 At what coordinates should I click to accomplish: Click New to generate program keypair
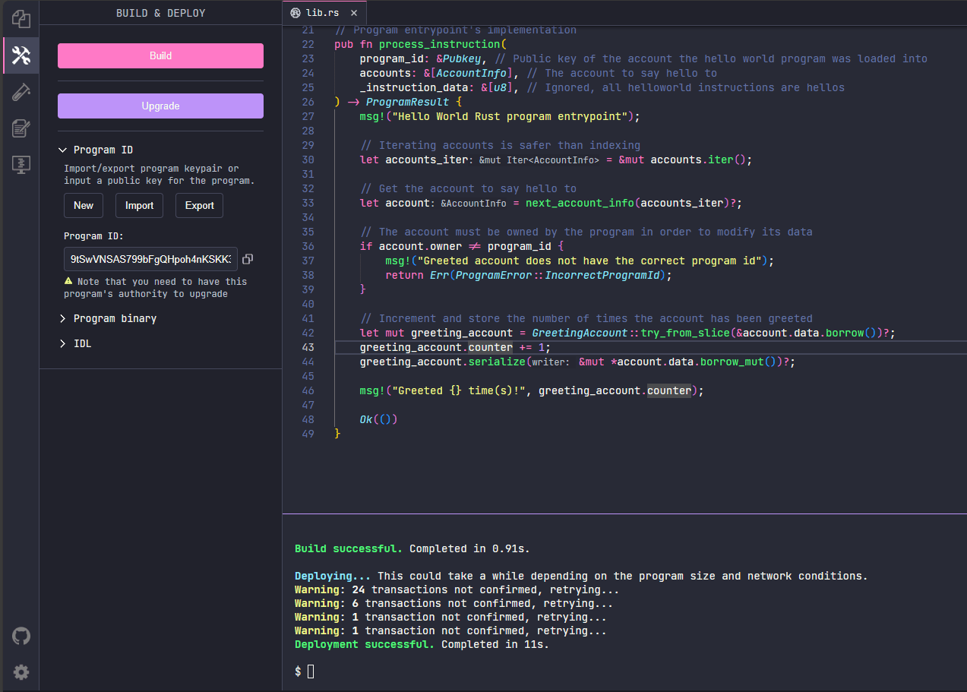84,205
